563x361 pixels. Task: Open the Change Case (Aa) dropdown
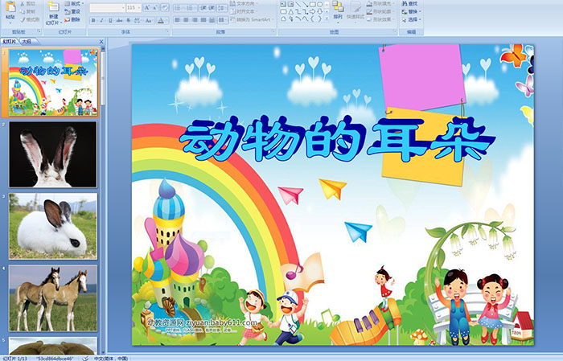149,20
